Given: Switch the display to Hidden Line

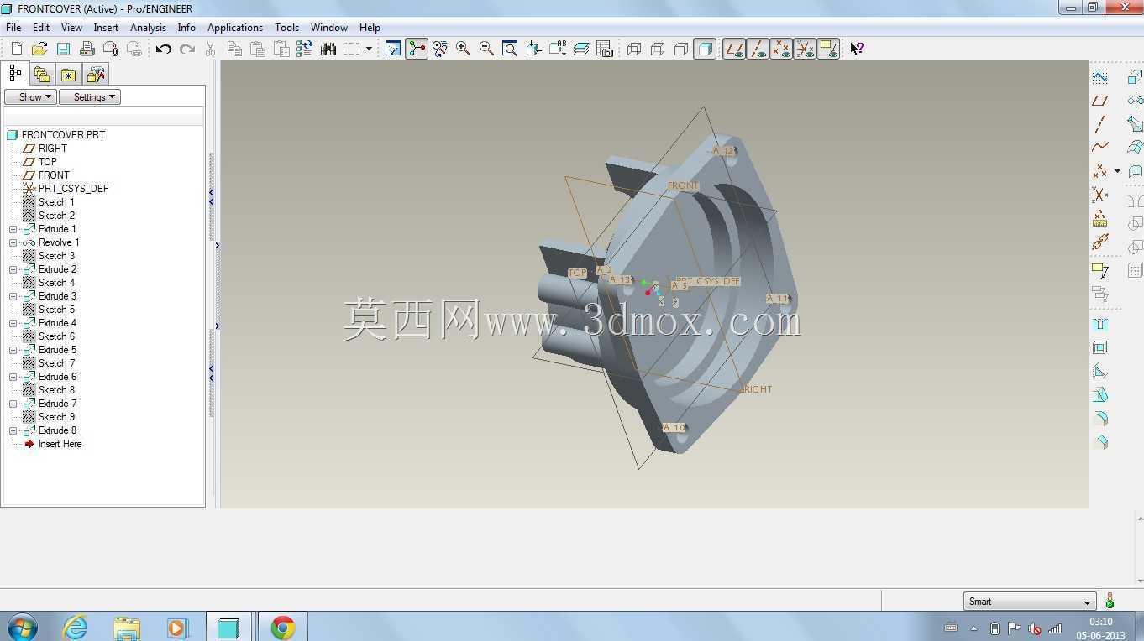Looking at the screenshot, I should 658,49.
